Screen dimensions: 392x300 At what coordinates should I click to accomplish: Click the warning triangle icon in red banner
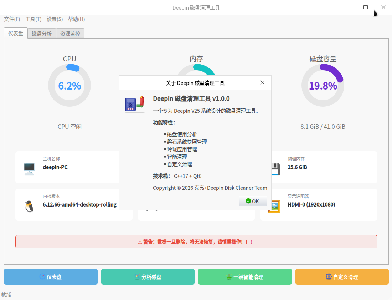tap(140, 242)
